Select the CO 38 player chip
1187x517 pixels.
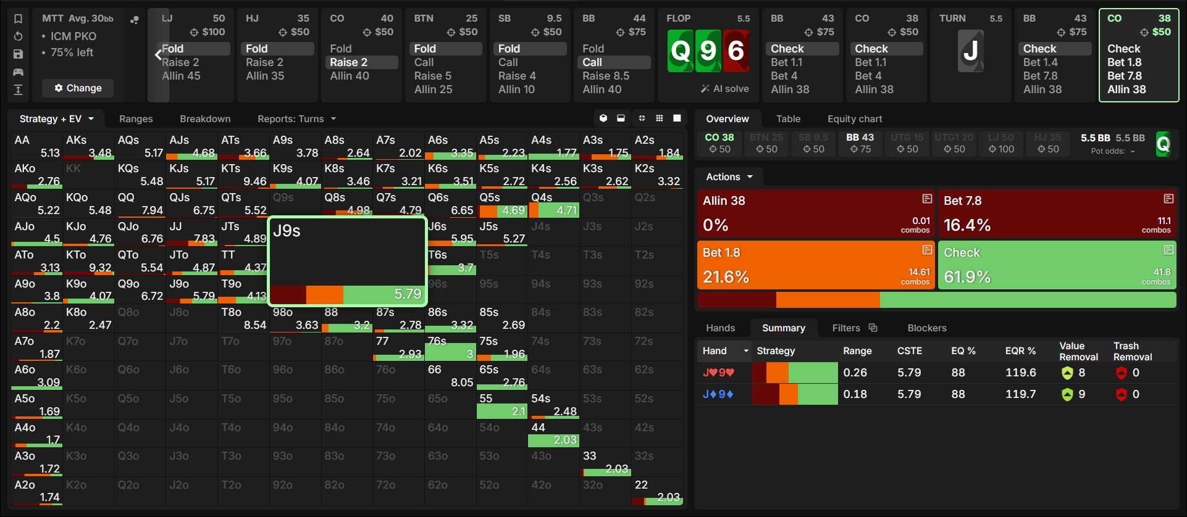coord(719,143)
